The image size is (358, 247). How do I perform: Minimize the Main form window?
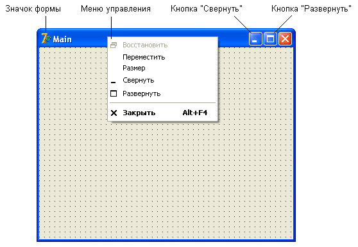click(255, 39)
